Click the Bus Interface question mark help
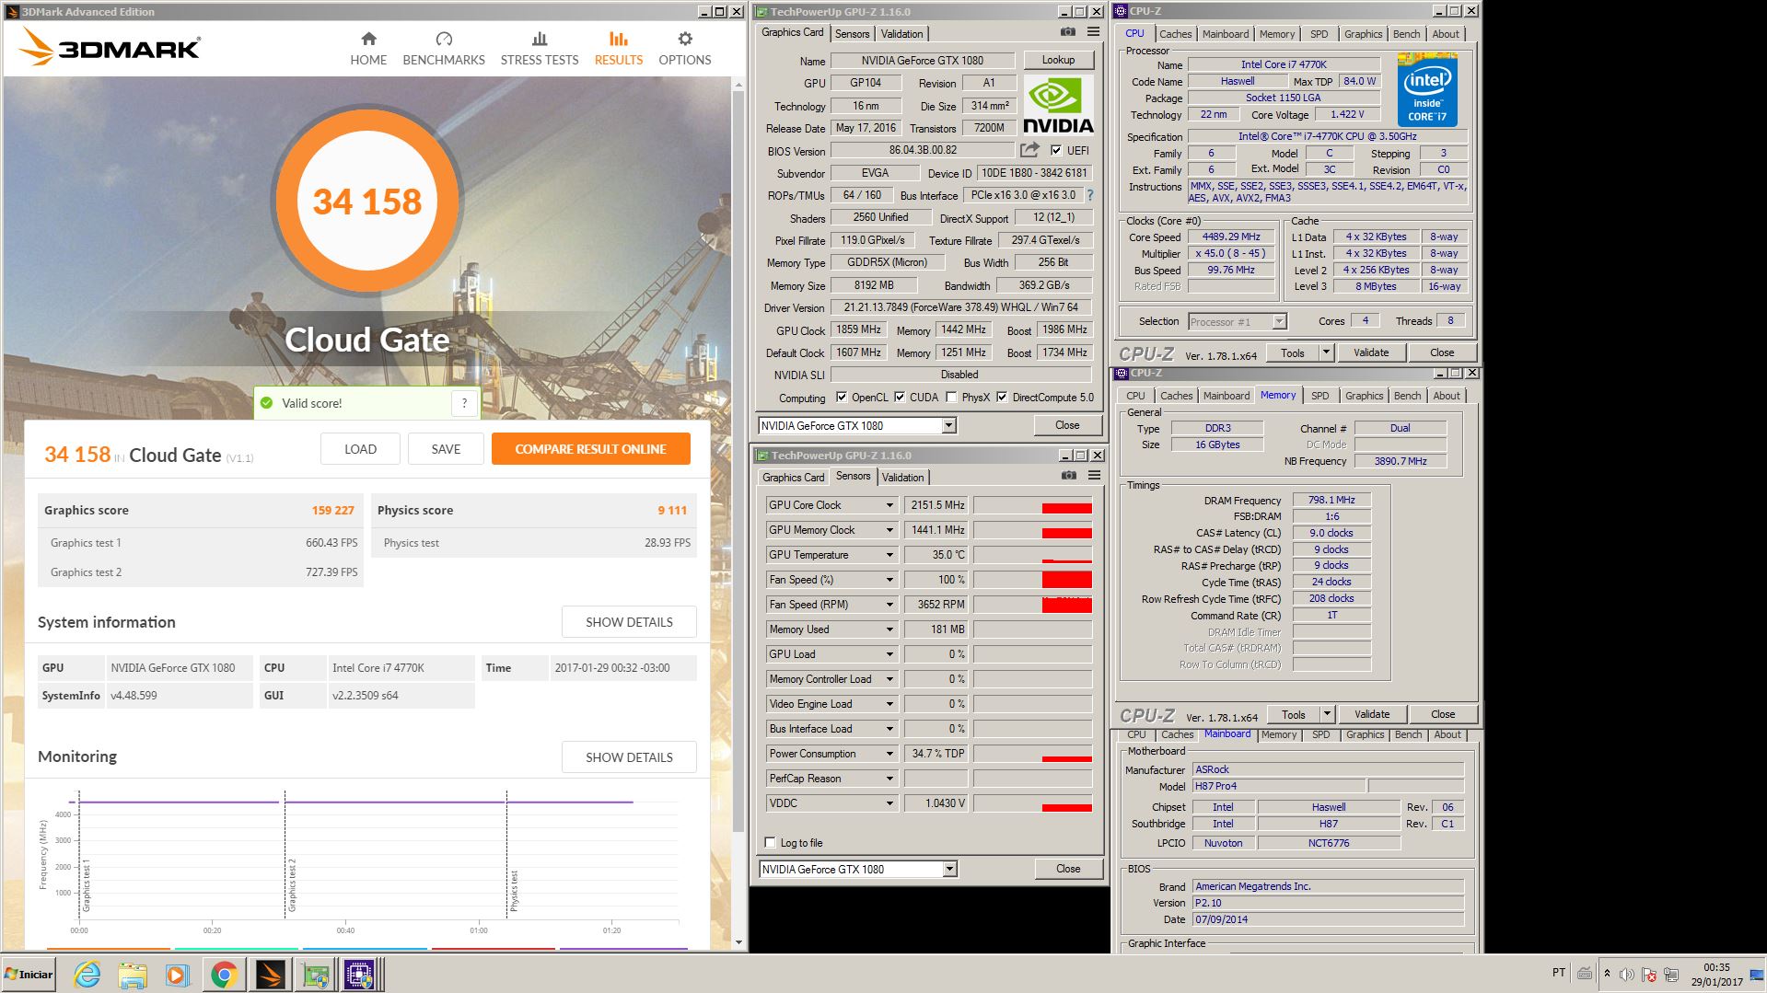The image size is (1767, 993). pos(1090,195)
